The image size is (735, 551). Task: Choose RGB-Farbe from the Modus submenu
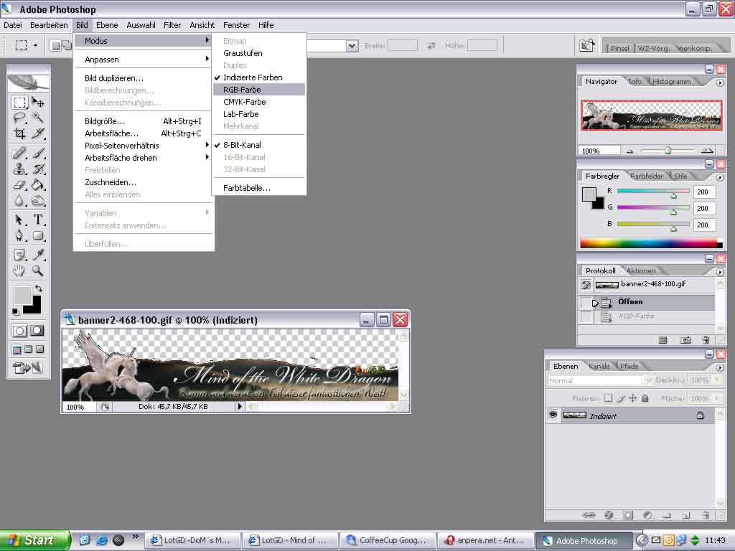click(242, 90)
